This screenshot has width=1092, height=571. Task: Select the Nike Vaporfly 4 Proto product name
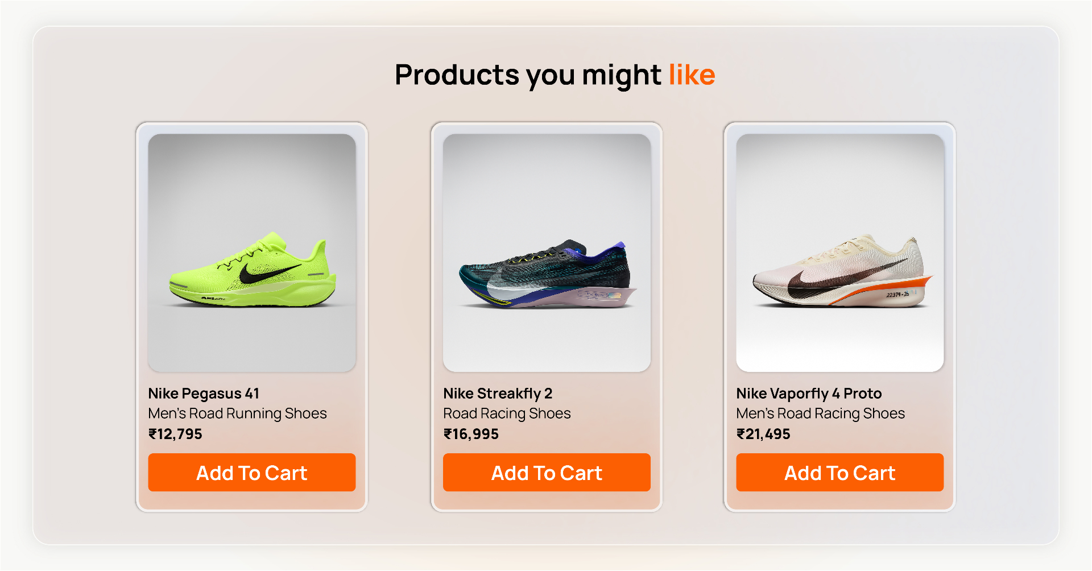point(808,393)
